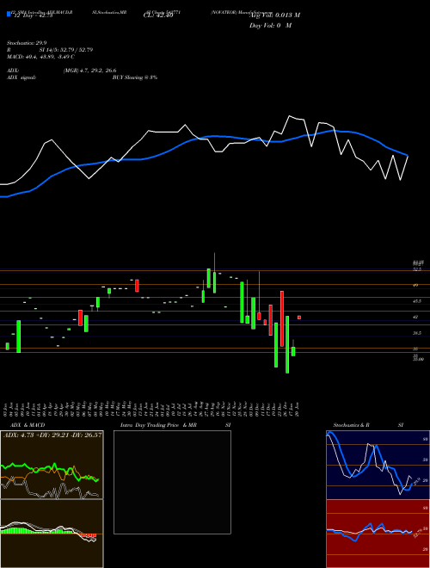Click the blue SMA legend square
The height and width of the screenshot is (568, 430).
coord(9,14)
